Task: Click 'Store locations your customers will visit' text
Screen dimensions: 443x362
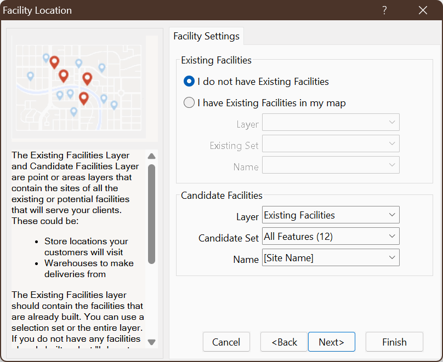Action: coord(86,246)
